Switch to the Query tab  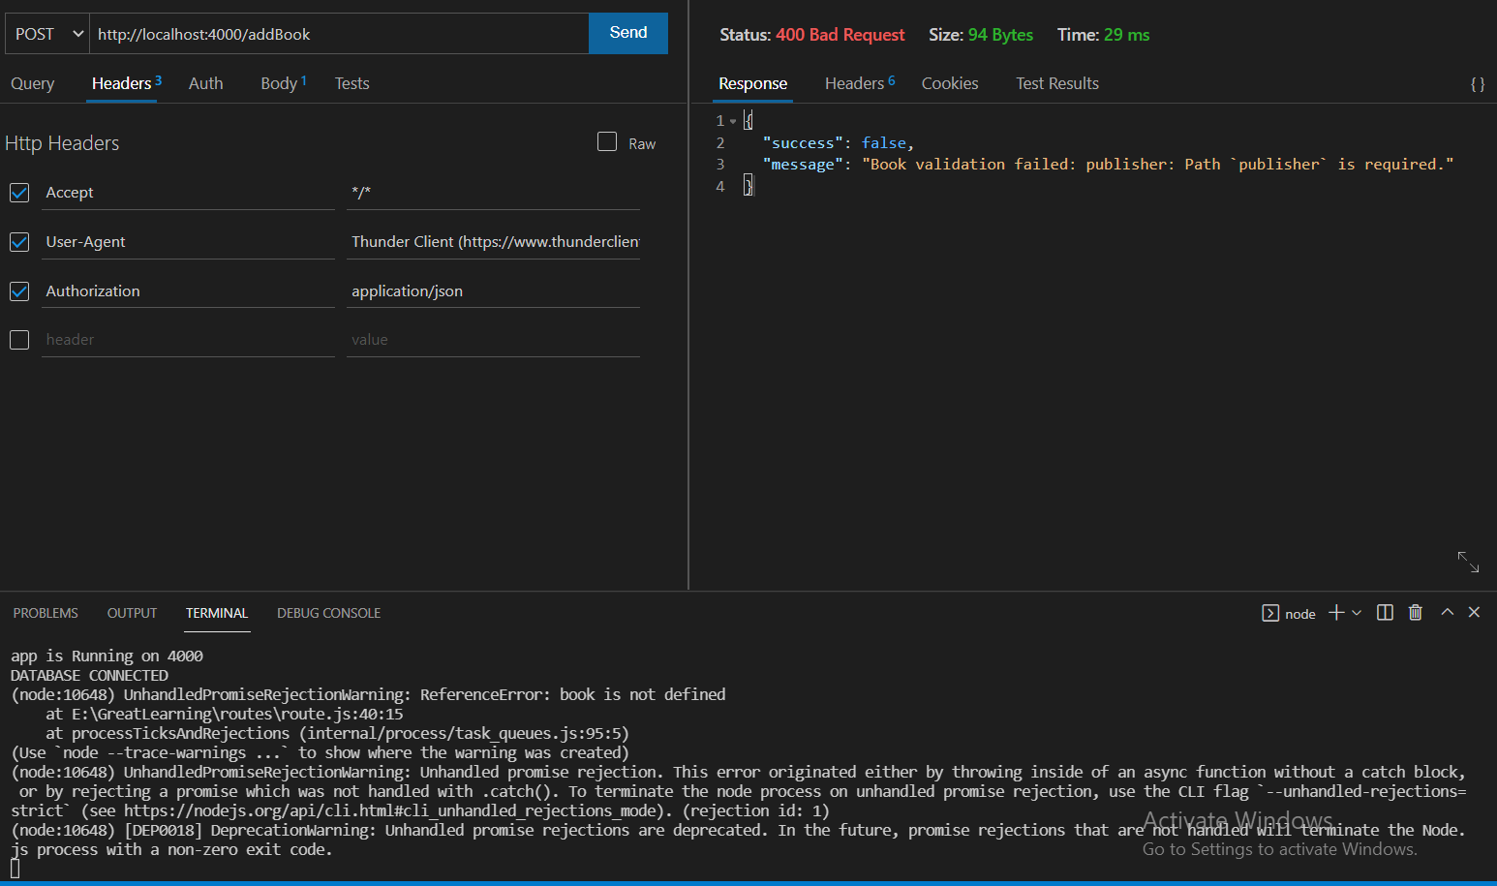click(33, 83)
